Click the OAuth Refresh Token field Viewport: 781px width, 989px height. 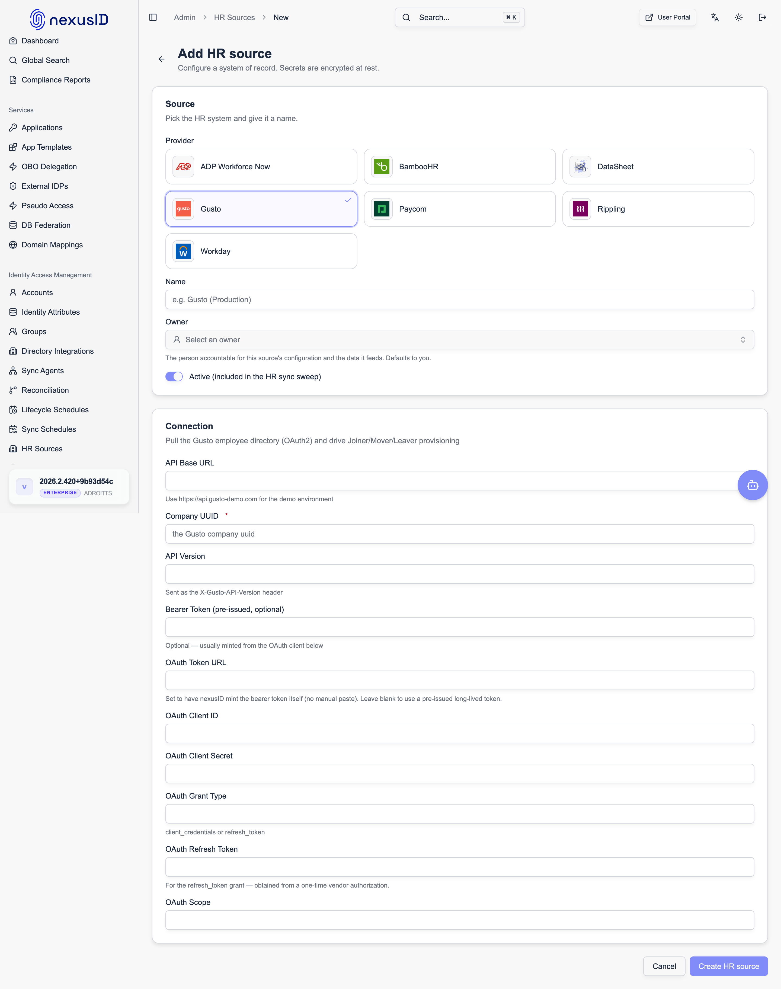point(460,867)
